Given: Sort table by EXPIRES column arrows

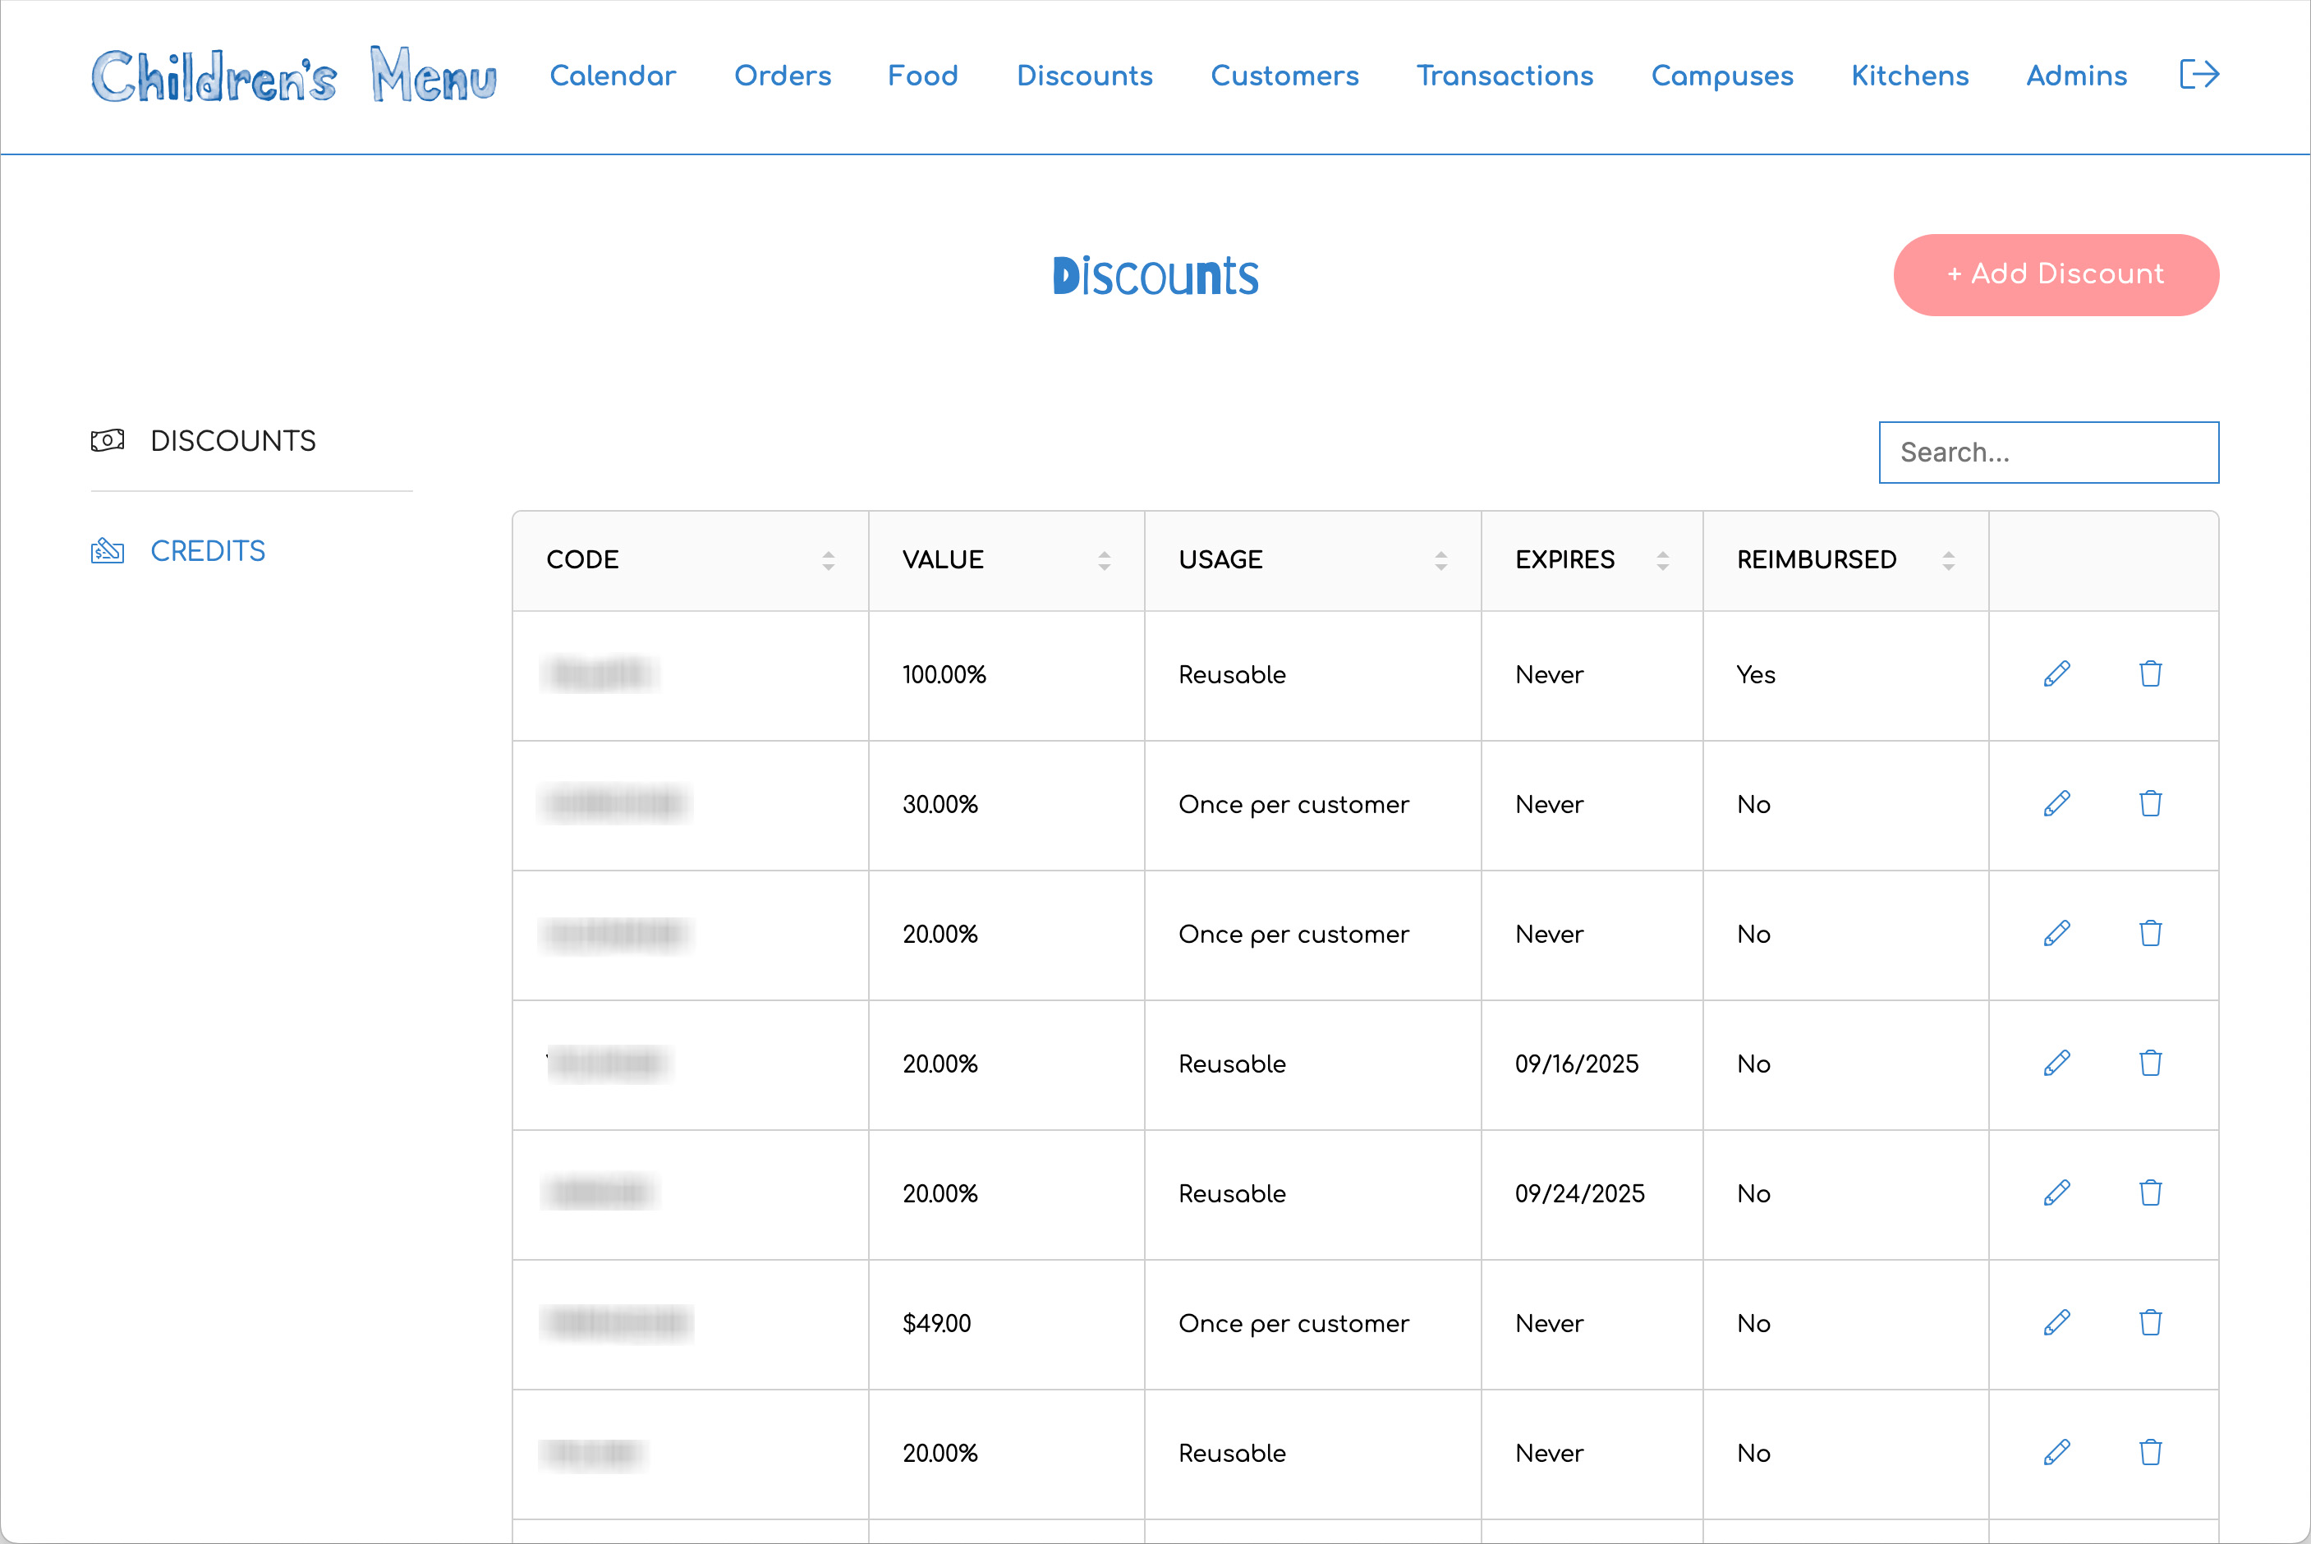Looking at the screenshot, I should [1662, 560].
